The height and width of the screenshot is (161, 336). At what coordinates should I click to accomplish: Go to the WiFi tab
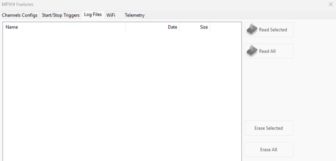110,15
